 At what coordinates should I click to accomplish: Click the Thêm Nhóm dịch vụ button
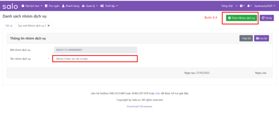coord(241,18)
